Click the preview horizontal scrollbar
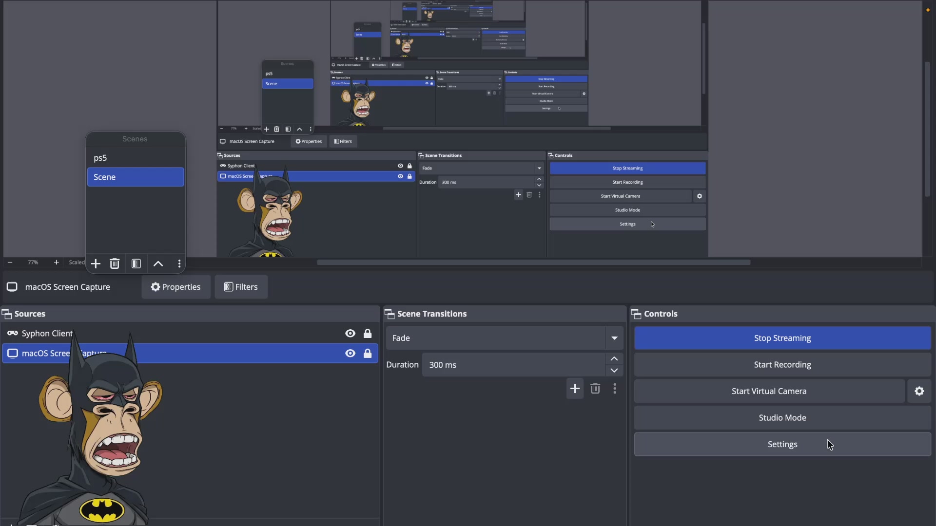The height and width of the screenshot is (526, 936). coord(533,262)
